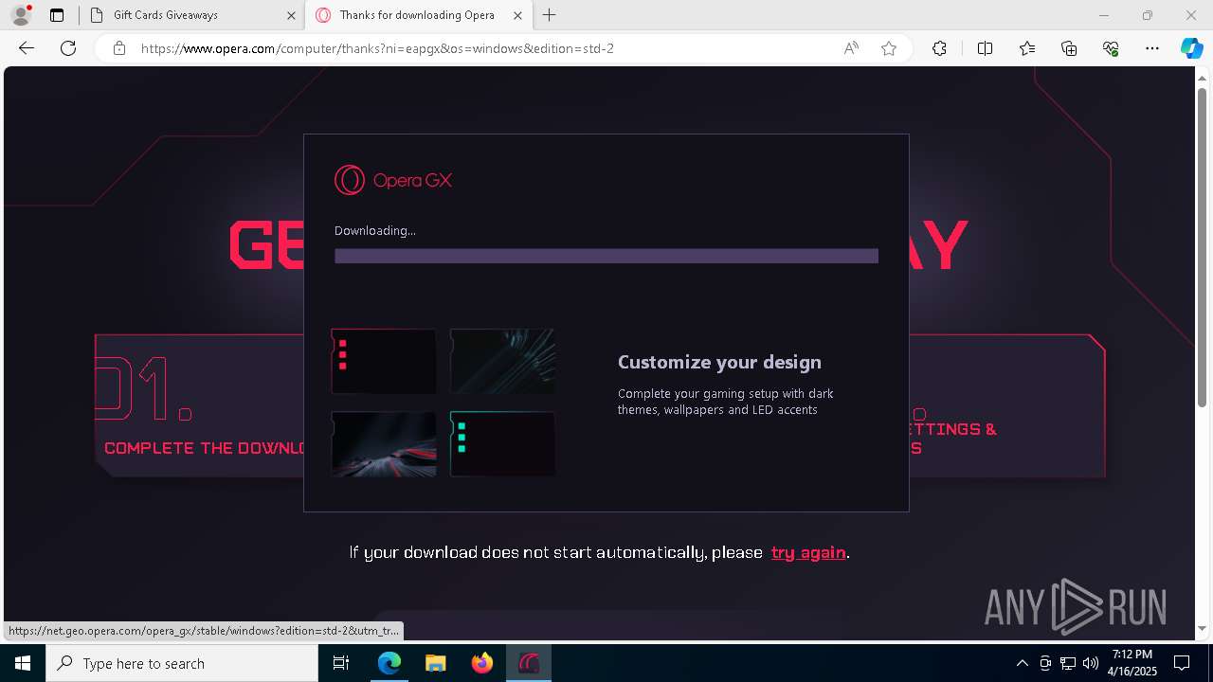Toggle the Split screen icon
The width and height of the screenshot is (1213, 682).
click(985, 48)
